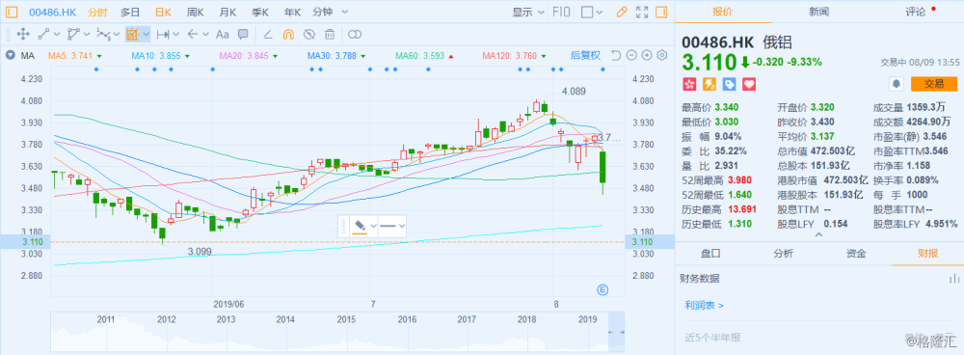The image size is (964, 355).
Task: Set price alert bell icon
Action: click(x=897, y=83)
